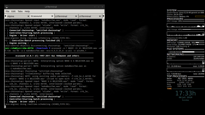Click the 'Engine - Driver start' bottom line
This screenshot has height=115, width=205.
[x=22, y=101]
